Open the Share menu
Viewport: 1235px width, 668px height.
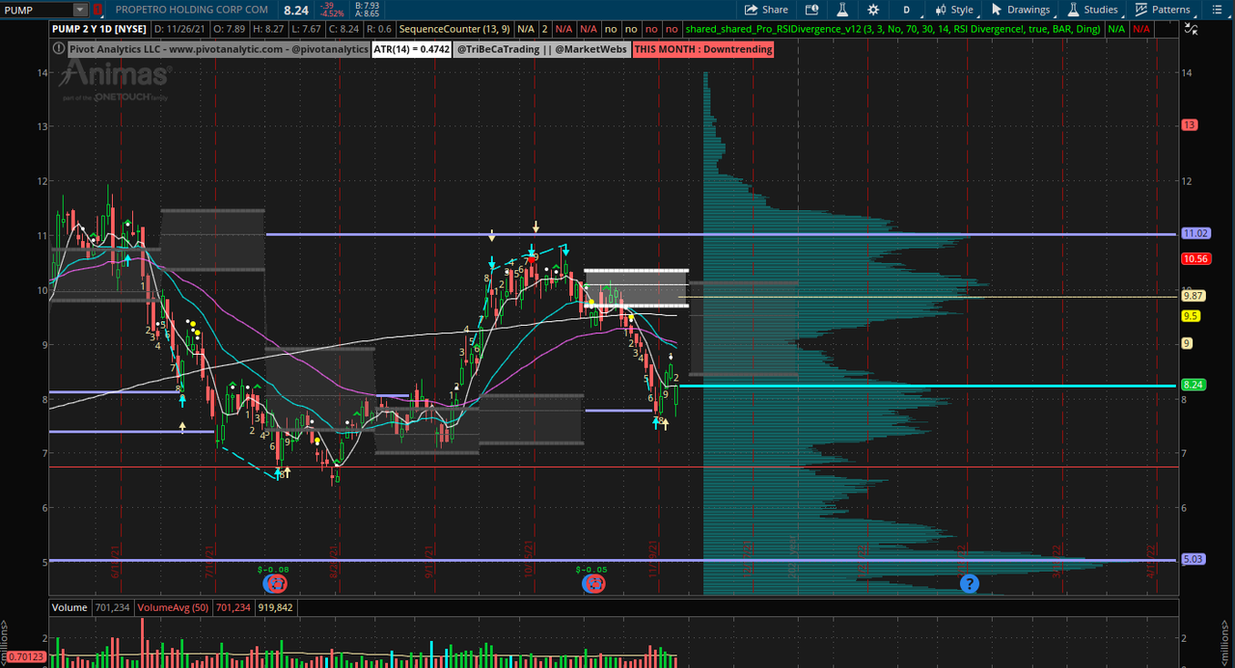point(766,10)
